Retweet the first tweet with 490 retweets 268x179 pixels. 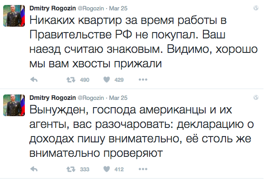click(71, 80)
